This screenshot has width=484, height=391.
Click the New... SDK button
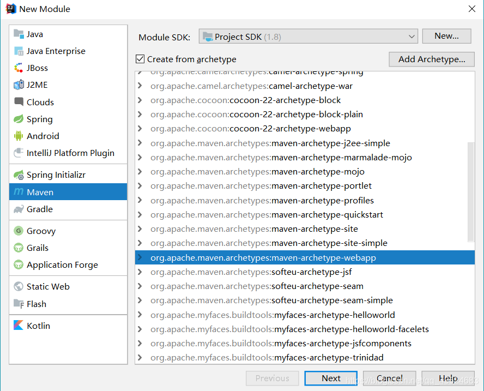446,36
